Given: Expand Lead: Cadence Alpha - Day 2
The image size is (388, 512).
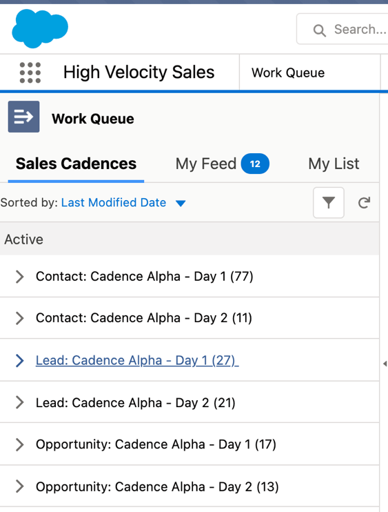Looking at the screenshot, I should tap(19, 402).
